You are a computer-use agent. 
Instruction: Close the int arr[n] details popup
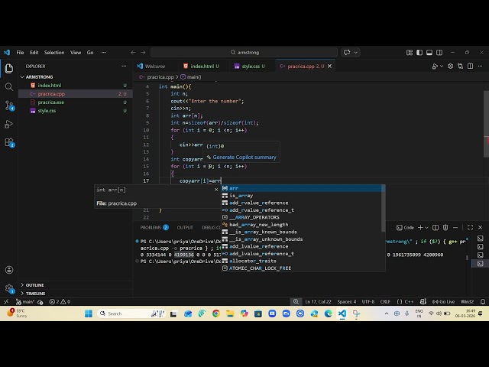click(216, 190)
